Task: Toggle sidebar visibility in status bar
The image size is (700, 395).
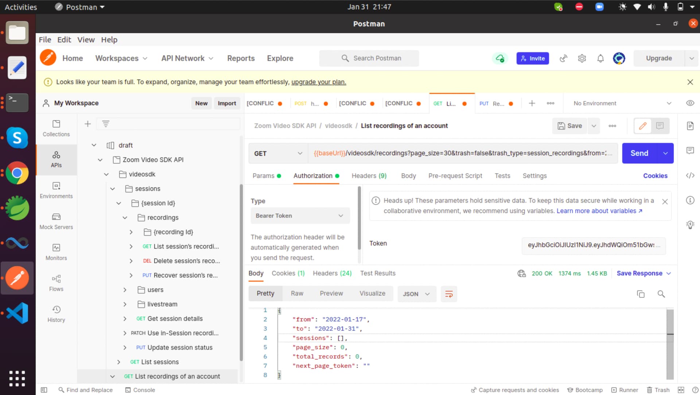Action: click(44, 390)
